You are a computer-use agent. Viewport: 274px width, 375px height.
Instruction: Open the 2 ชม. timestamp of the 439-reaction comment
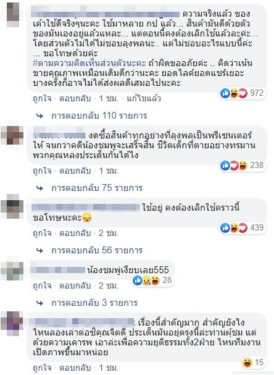tap(109, 233)
